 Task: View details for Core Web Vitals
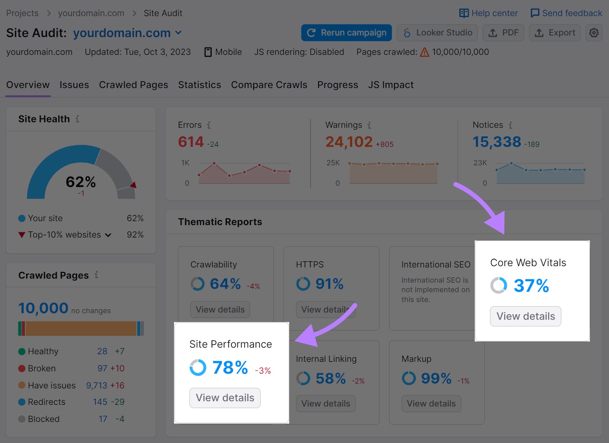(x=525, y=316)
